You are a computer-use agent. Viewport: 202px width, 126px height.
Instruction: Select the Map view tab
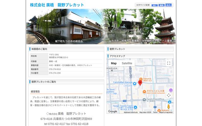click(x=114, y=63)
